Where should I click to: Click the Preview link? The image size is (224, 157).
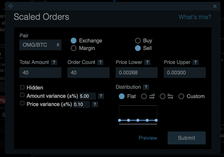point(148,138)
